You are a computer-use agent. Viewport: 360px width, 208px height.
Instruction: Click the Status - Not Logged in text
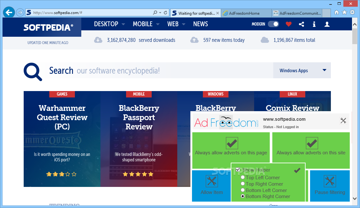click(281, 127)
